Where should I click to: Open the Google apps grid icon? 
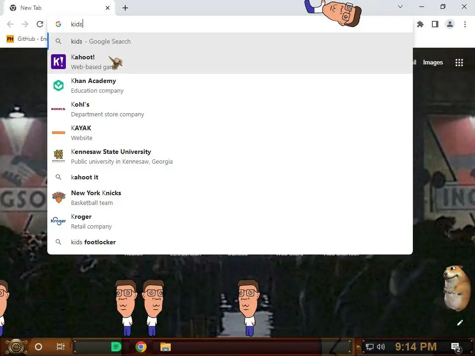[x=459, y=63]
